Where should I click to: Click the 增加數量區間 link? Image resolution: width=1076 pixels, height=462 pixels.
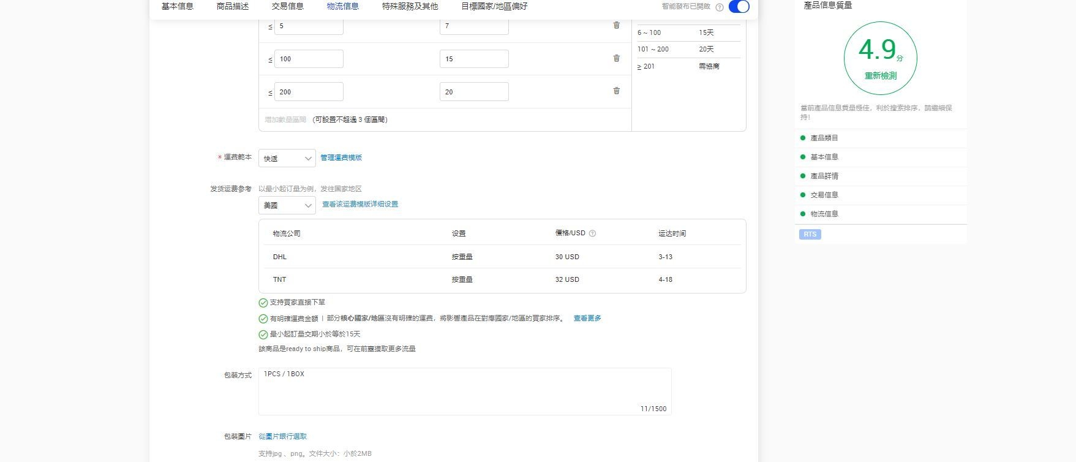pyautogui.click(x=285, y=119)
